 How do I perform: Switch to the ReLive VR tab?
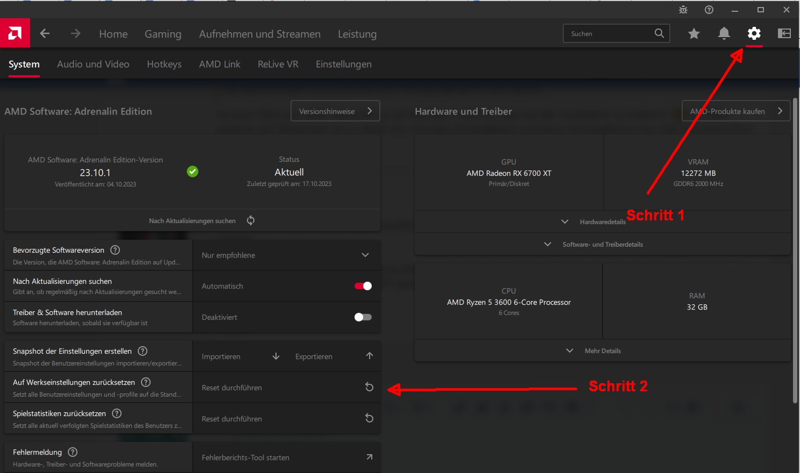pyautogui.click(x=278, y=64)
